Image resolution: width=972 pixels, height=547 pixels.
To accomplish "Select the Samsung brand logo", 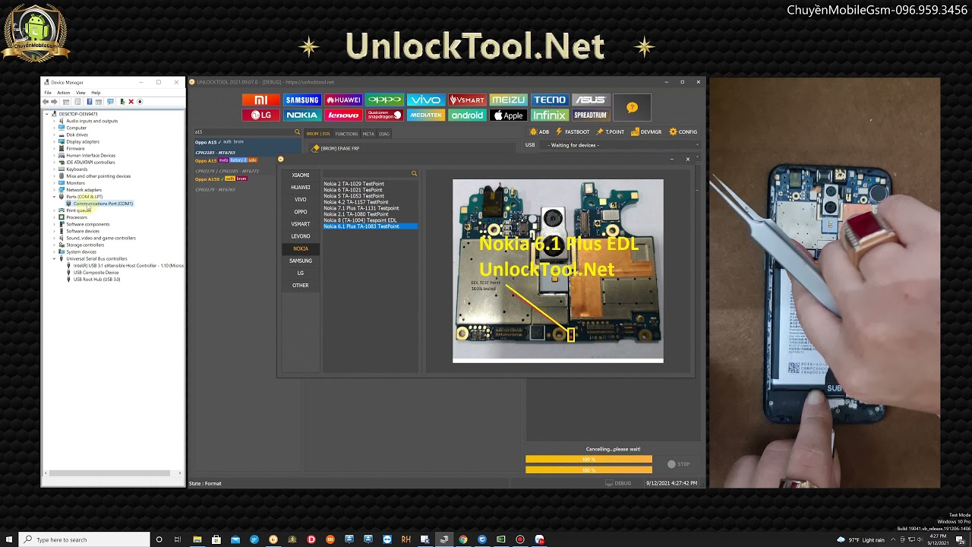I will pyautogui.click(x=301, y=100).
